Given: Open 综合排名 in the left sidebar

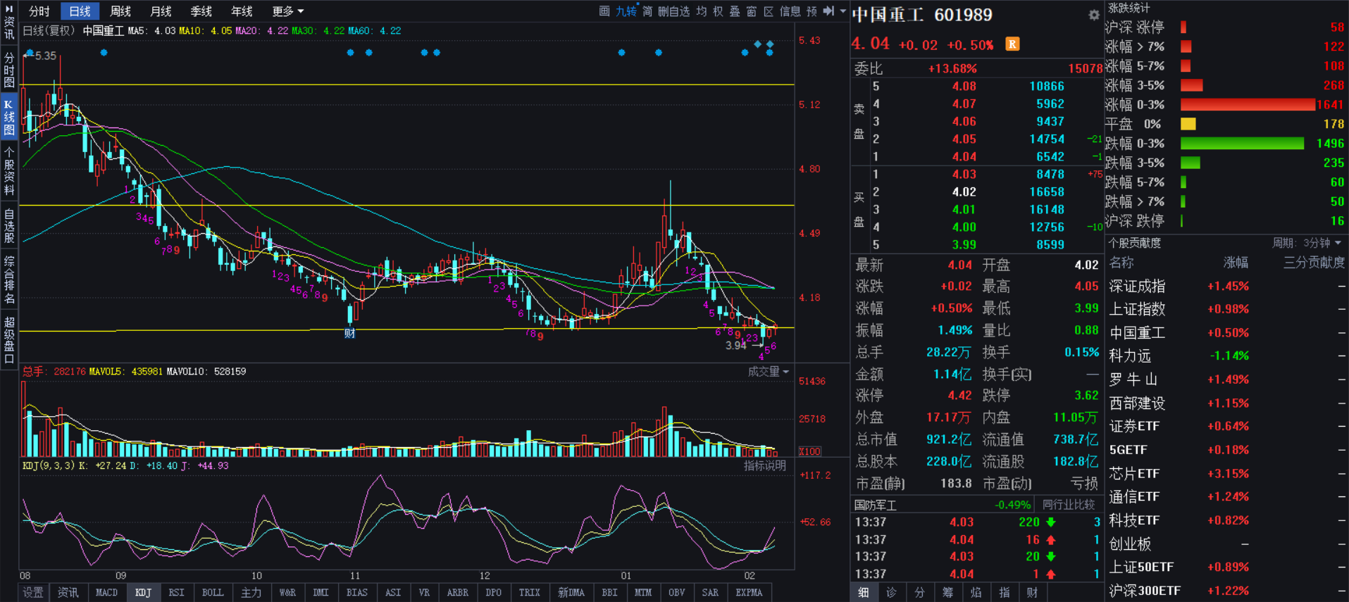Looking at the screenshot, I should tap(9, 280).
